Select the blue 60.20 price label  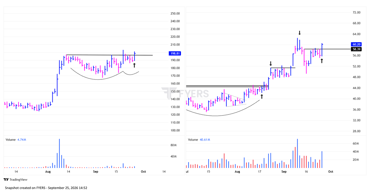pyautogui.click(x=356, y=44)
